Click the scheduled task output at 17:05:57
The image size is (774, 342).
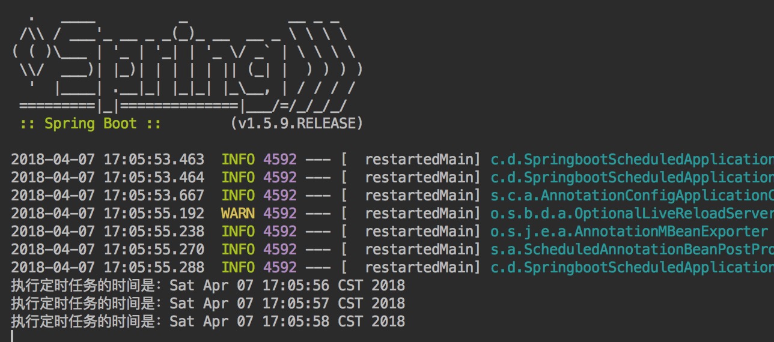tap(208, 304)
